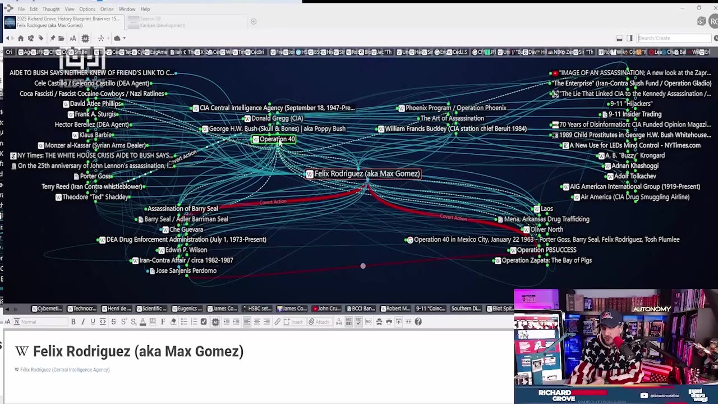Apply superscript formatting

click(x=123, y=322)
